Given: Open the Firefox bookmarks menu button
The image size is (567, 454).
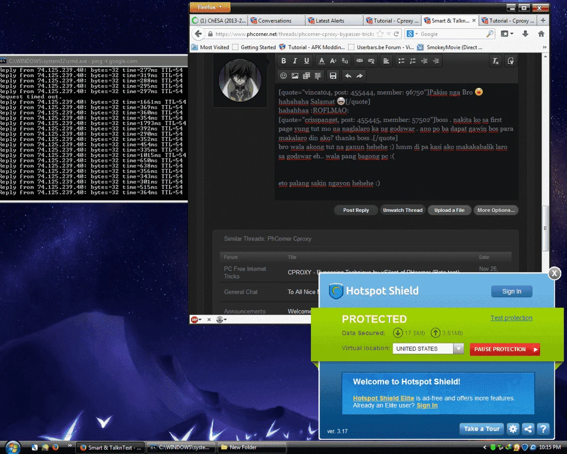Looking at the screenshot, I should 507,34.
